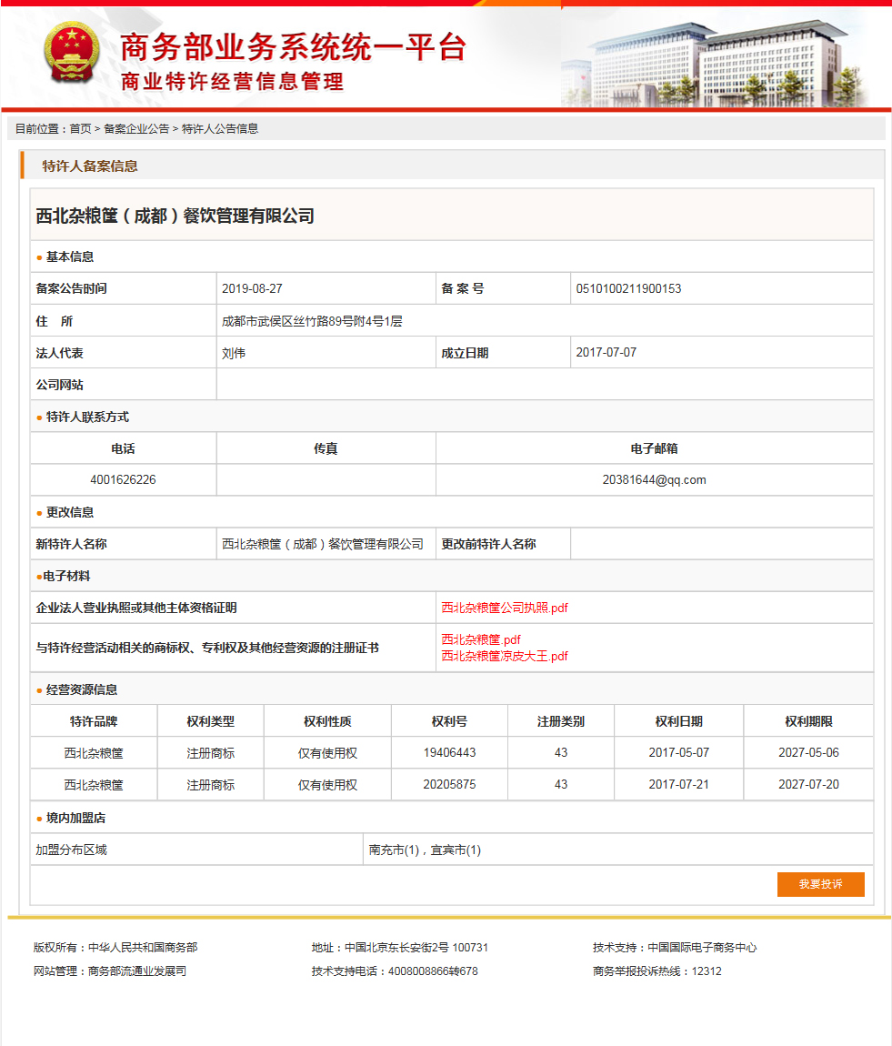Click the 特许品牌 column header
This screenshot has width=892, height=1046.
tap(94, 721)
